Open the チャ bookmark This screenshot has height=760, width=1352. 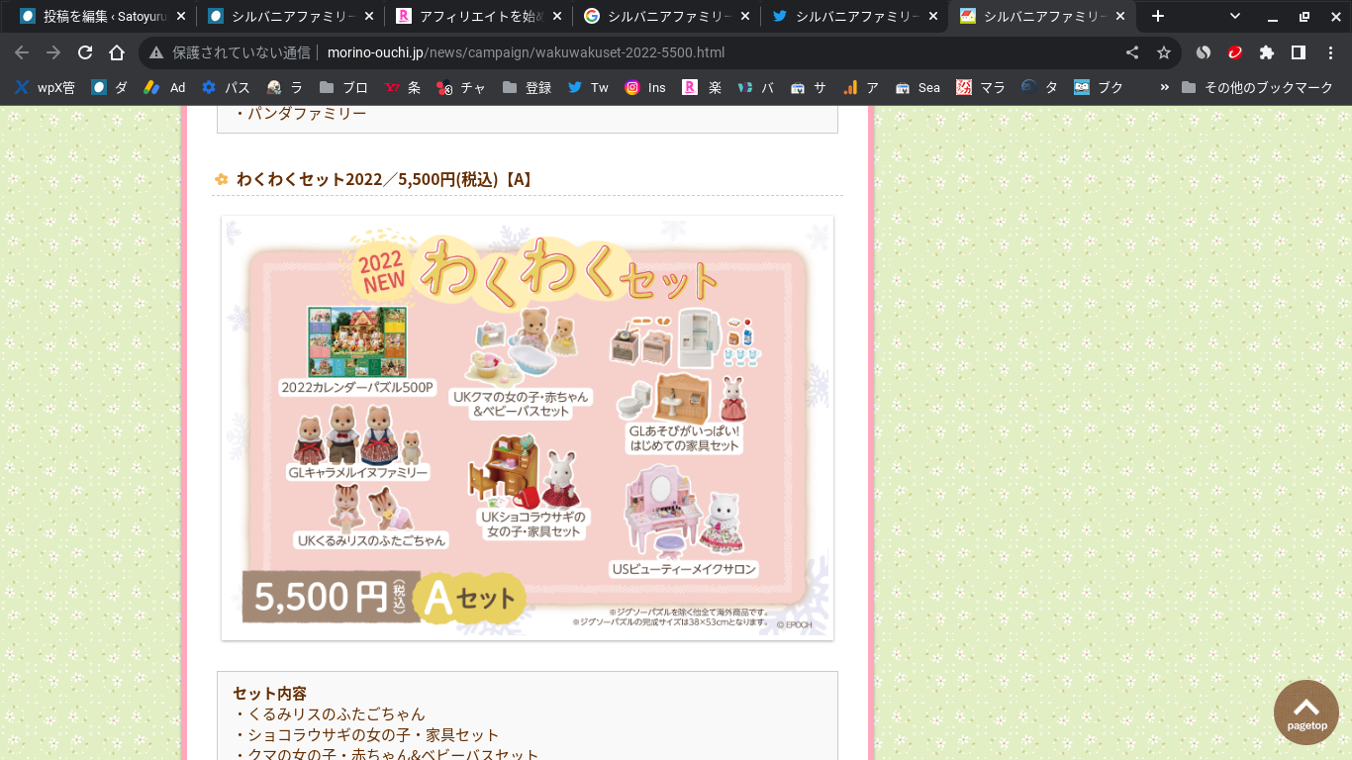click(461, 87)
